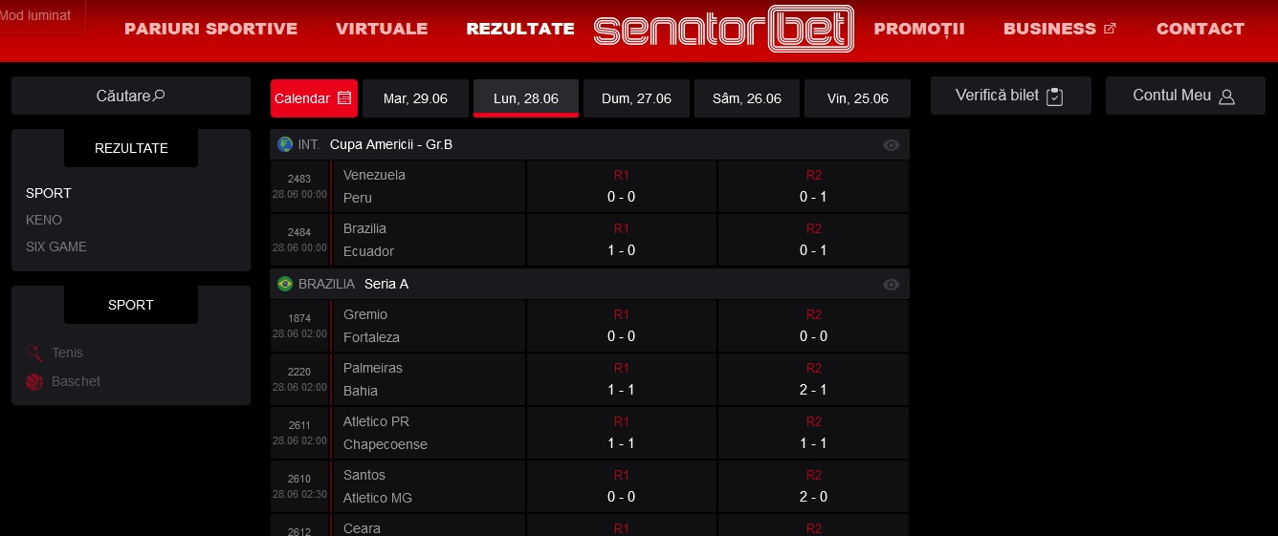
Task: Select KENO in the results list
Action: (44, 220)
